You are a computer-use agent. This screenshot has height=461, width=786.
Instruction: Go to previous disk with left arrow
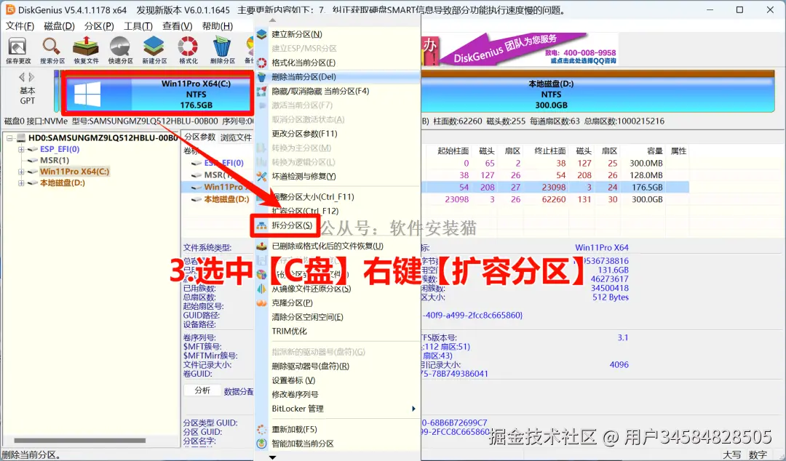click(22, 77)
